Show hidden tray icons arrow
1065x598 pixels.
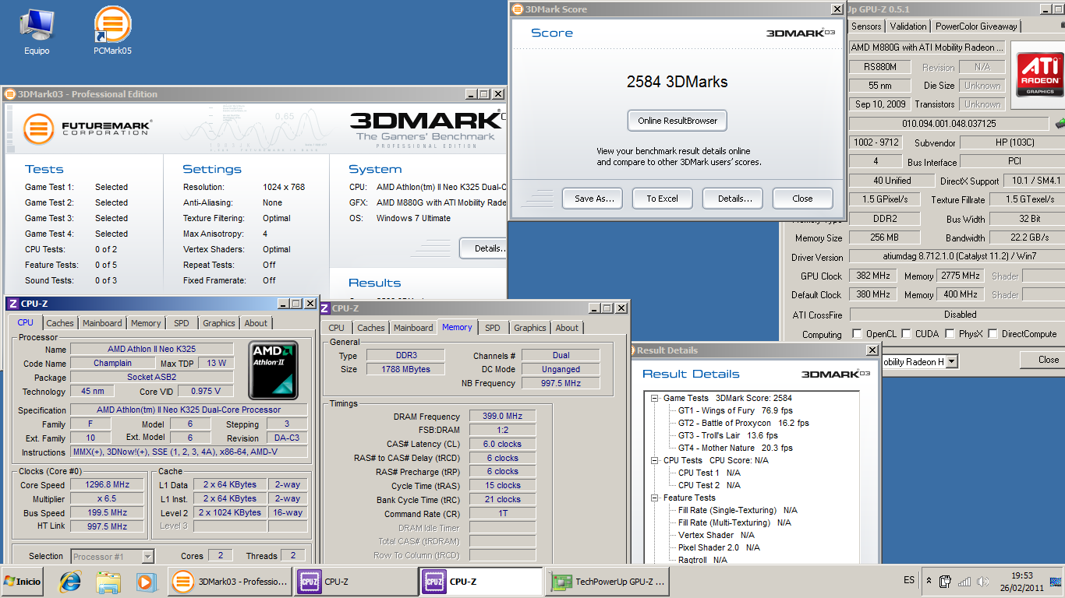[x=929, y=581]
